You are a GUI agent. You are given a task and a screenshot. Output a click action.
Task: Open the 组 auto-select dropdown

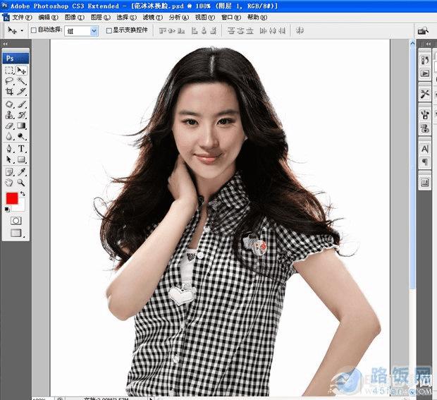click(81, 30)
